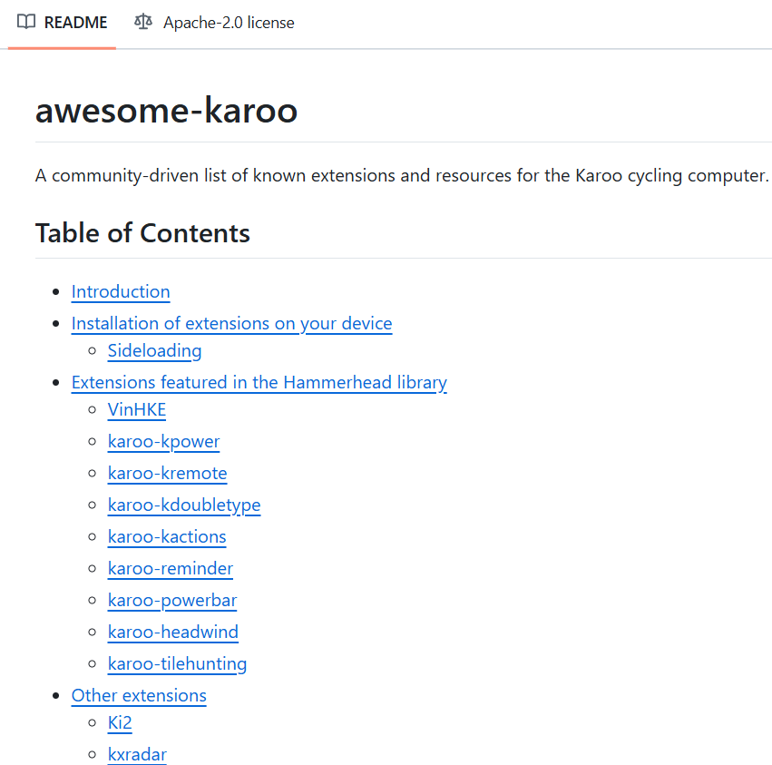Visit the karoo-kactions section
772x765 pixels.
pos(167,537)
